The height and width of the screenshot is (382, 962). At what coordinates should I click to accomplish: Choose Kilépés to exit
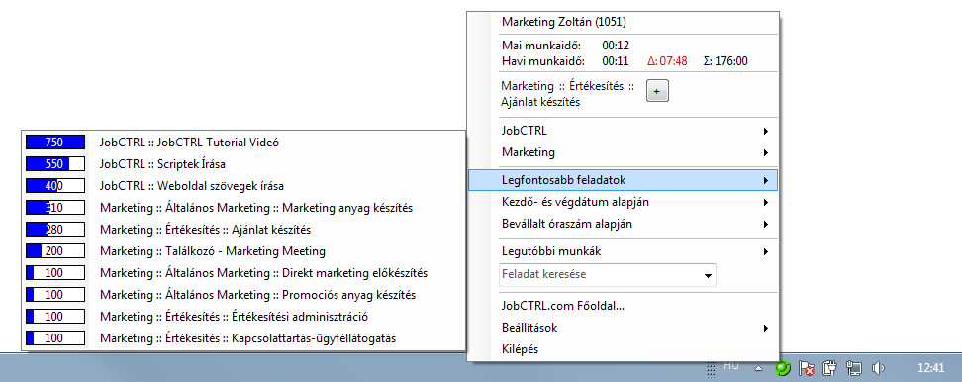point(623,349)
